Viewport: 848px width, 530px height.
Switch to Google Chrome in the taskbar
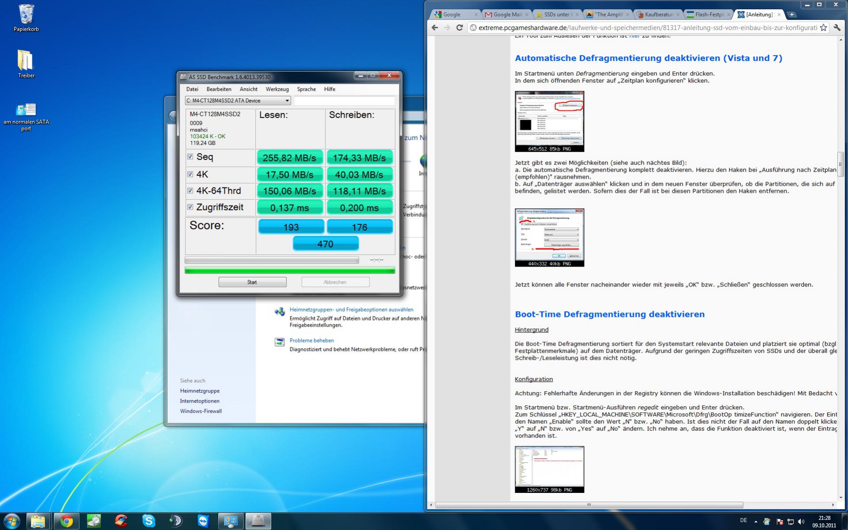[x=66, y=521]
